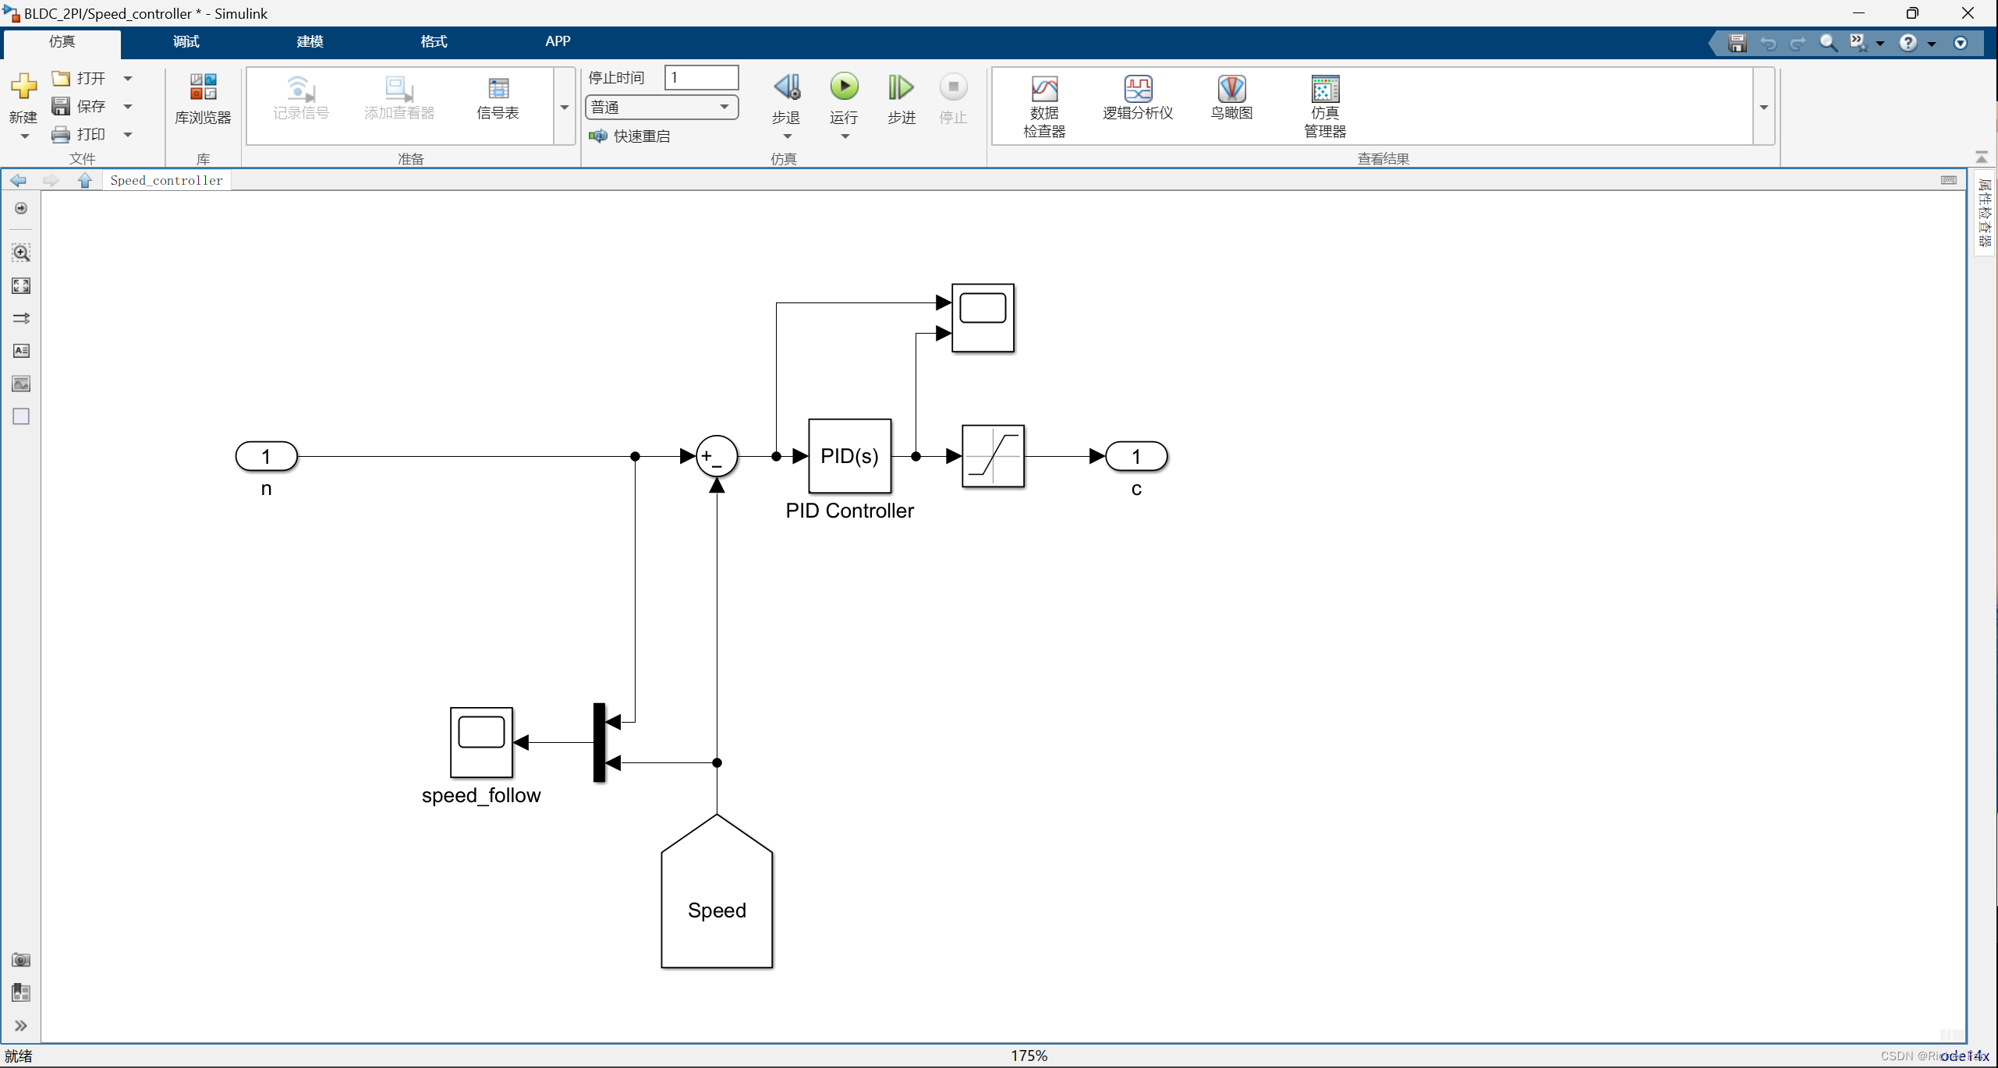This screenshot has width=1998, height=1068.
Task: Switch to the Debug tab
Action: coord(186,41)
